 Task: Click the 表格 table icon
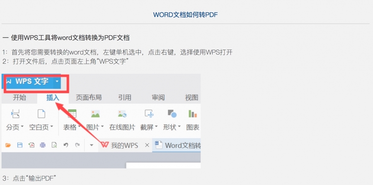pos(72,114)
